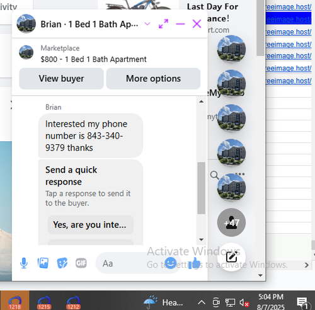
Task: Record a voice clip with the microphone icon
Action: [x=24, y=263]
